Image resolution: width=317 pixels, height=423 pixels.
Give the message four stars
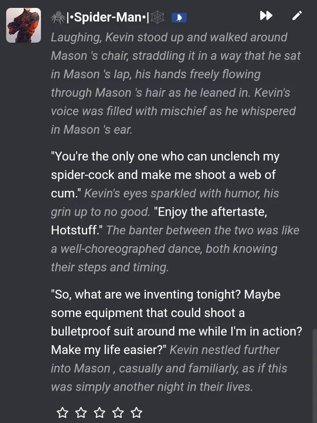pyautogui.click(x=118, y=412)
